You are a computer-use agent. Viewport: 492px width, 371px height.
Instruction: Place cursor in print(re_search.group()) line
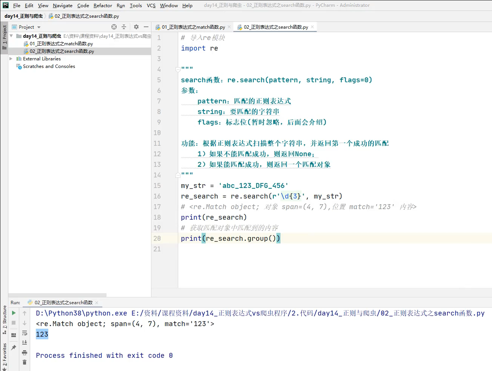[x=230, y=238]
